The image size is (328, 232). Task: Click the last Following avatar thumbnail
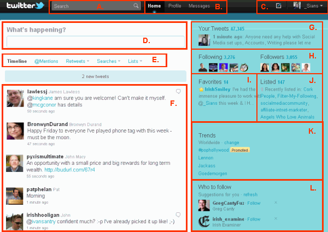pos(244,68)
